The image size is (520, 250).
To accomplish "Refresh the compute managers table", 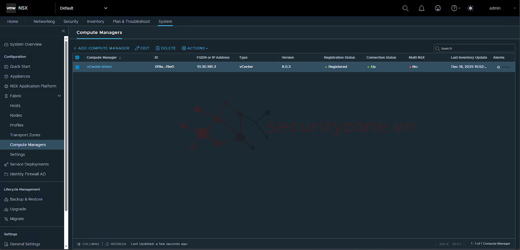I will [x=116, y=244].
